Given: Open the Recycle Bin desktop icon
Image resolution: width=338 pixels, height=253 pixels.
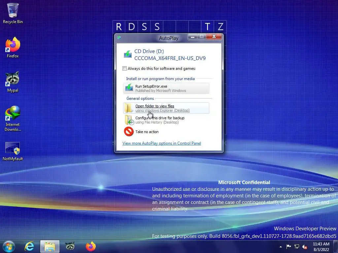Looking at the screenshot, I should (13, 13).
